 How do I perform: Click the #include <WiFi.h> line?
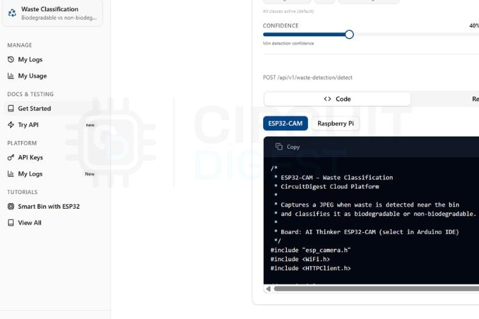click(300, 259)
